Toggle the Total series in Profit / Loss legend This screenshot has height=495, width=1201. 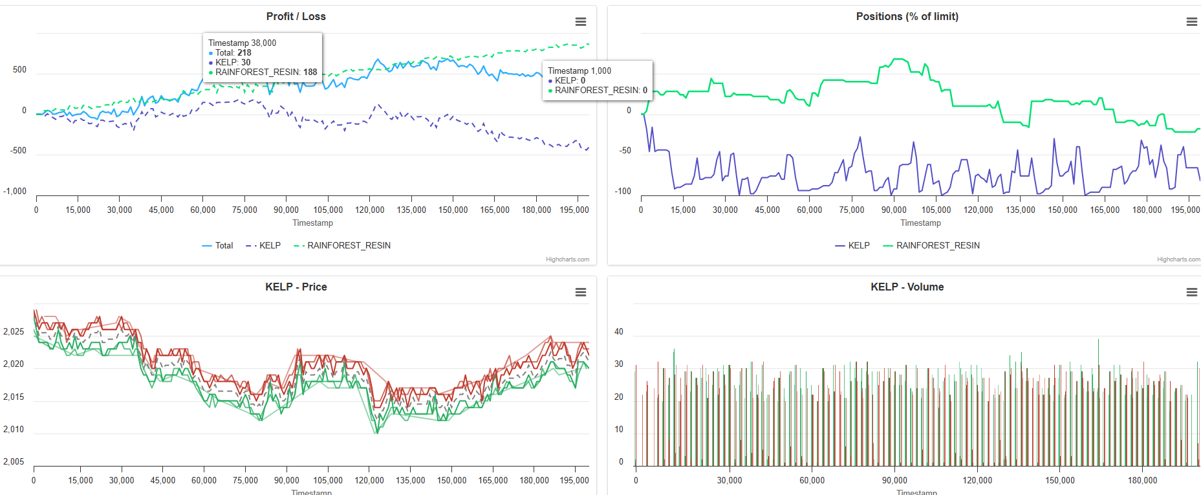coord(218,246)
